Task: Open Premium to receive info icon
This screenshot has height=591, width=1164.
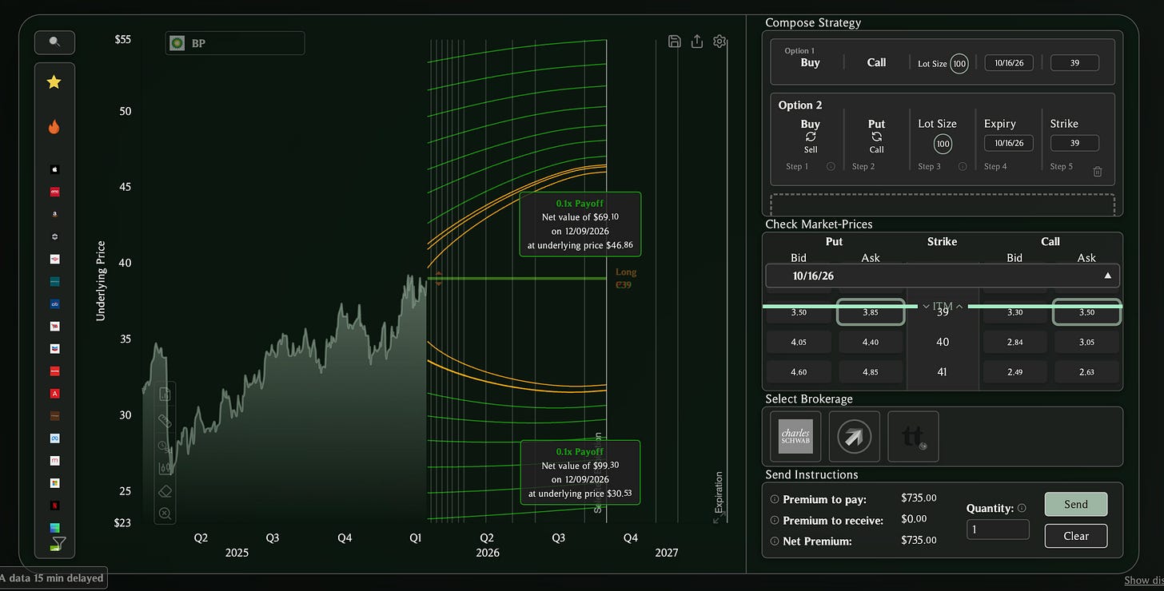Action: point(775,521)
